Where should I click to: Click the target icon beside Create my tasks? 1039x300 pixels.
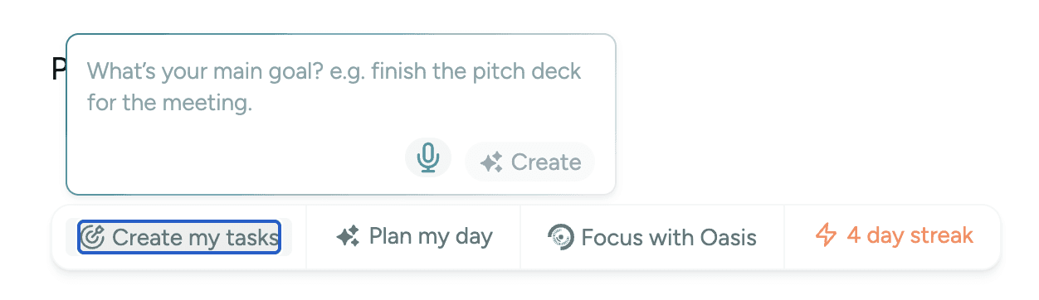[x=95, y=238]
